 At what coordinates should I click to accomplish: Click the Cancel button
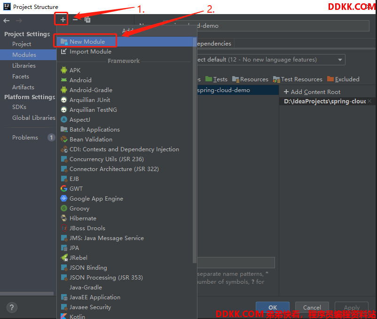(x=312, y=307)
